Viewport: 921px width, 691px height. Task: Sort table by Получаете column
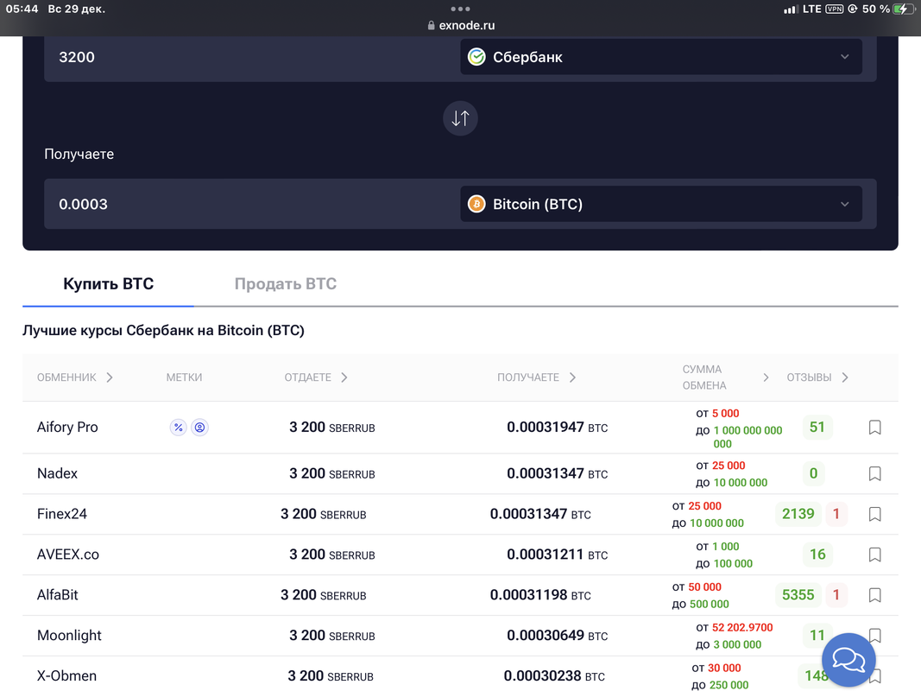point(536,377)
